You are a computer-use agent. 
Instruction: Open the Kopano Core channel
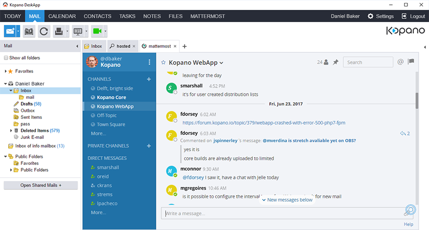(111, 97)
